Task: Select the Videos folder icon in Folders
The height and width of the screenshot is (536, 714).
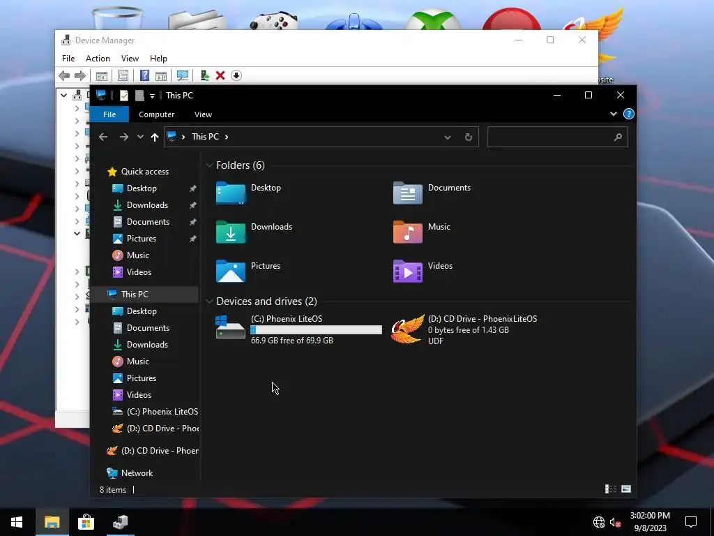Action: click(407, 271)
